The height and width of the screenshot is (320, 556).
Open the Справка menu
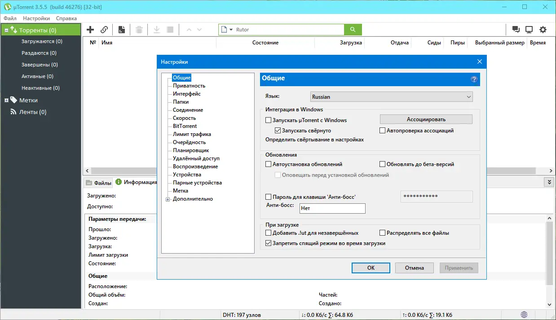66,18
